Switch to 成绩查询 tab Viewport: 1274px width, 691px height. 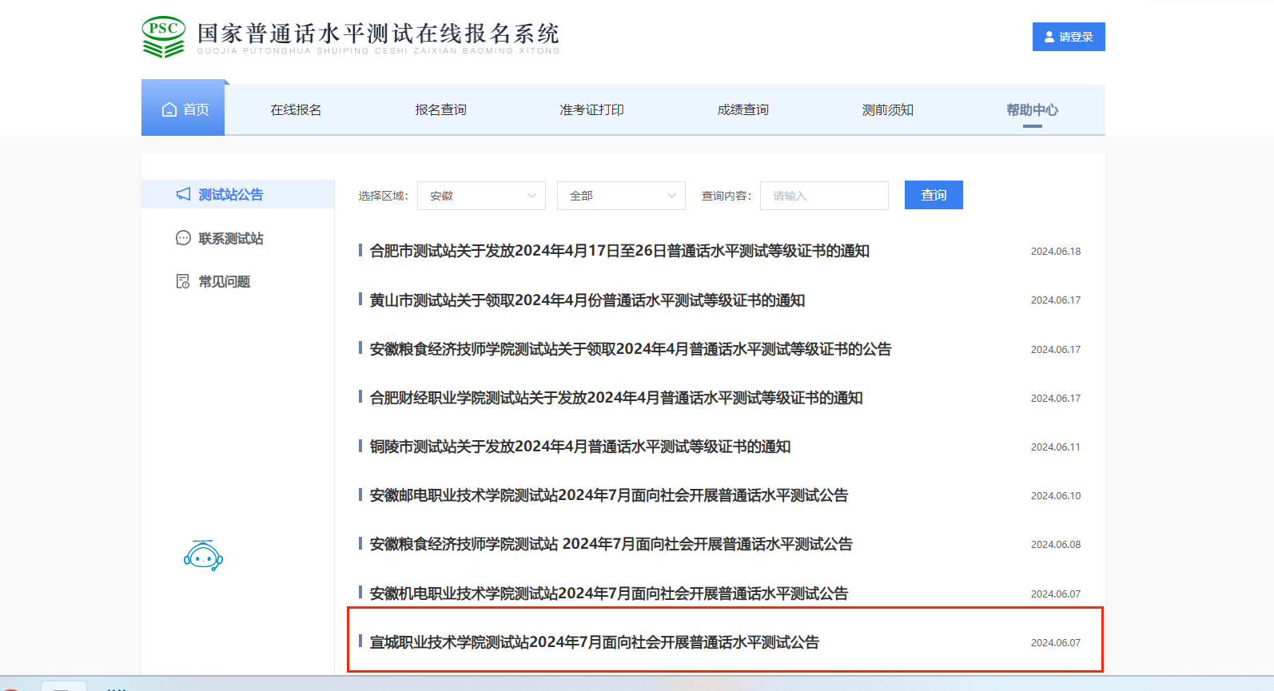click(743, 109)
